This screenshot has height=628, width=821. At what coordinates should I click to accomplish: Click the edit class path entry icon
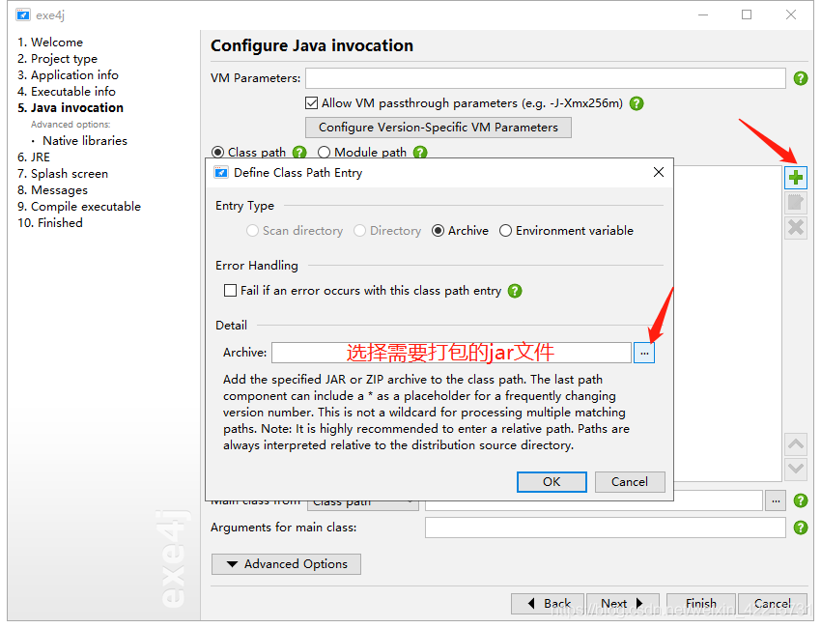(795, 202)
